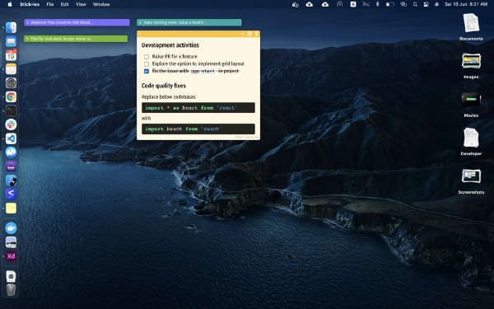Open the Mail app in the dock
Viewport: 494px width, 309px height.
(11, 41)
